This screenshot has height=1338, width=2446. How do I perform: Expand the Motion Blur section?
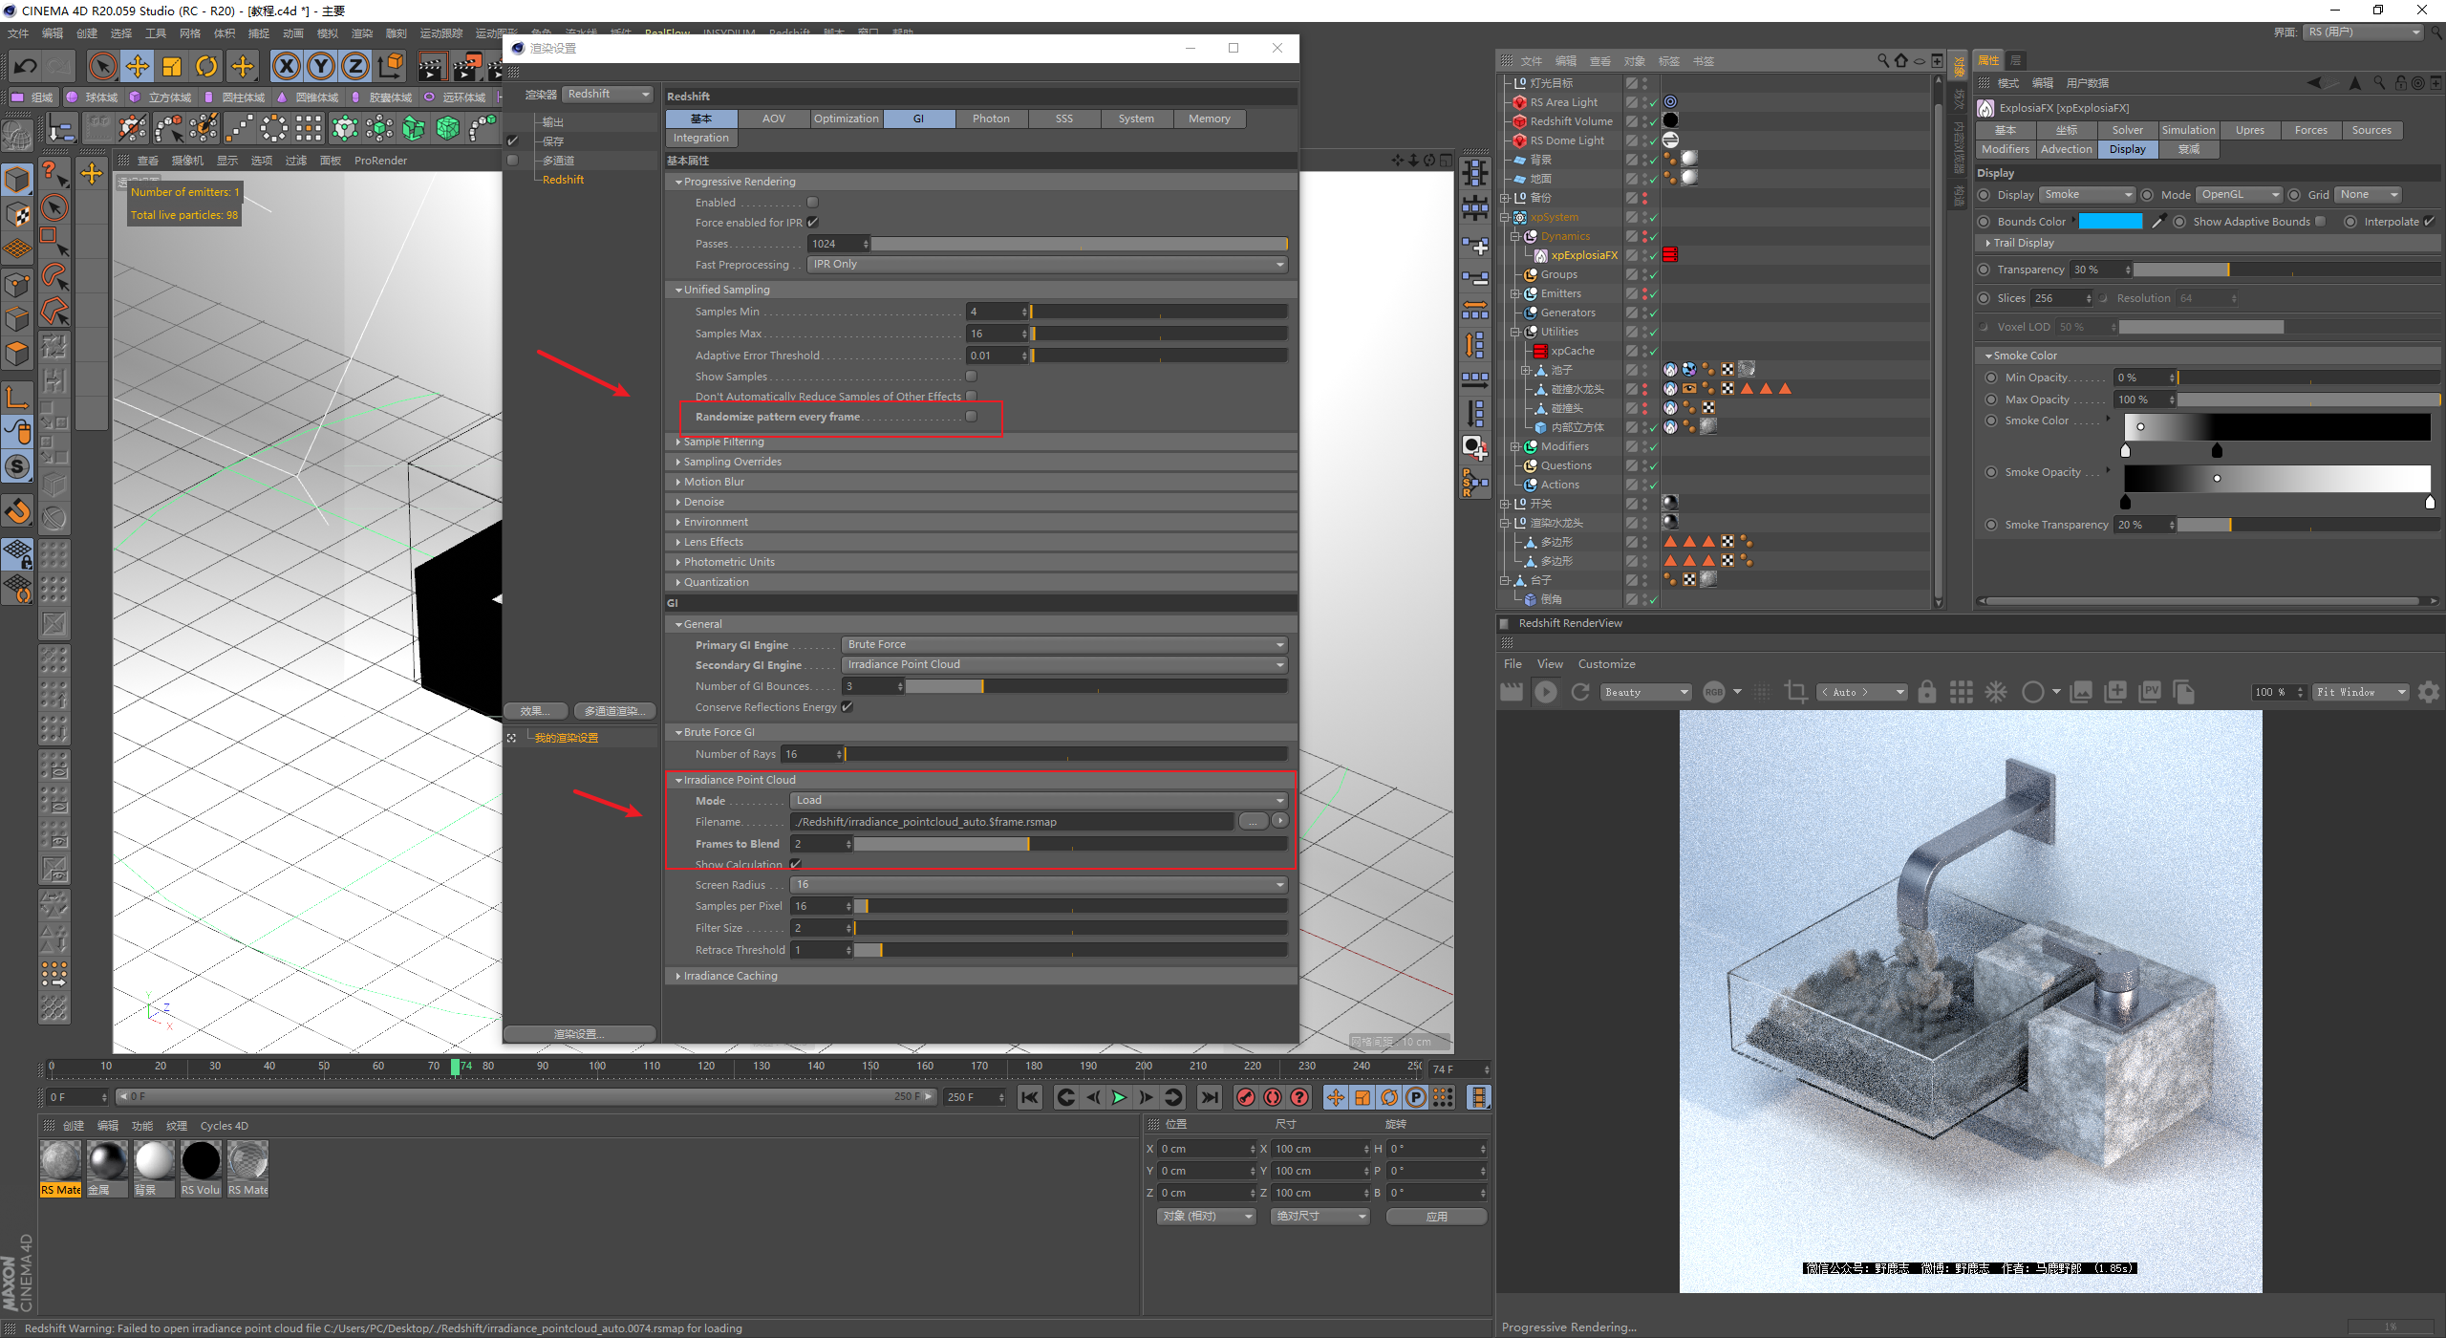[714, 482]
